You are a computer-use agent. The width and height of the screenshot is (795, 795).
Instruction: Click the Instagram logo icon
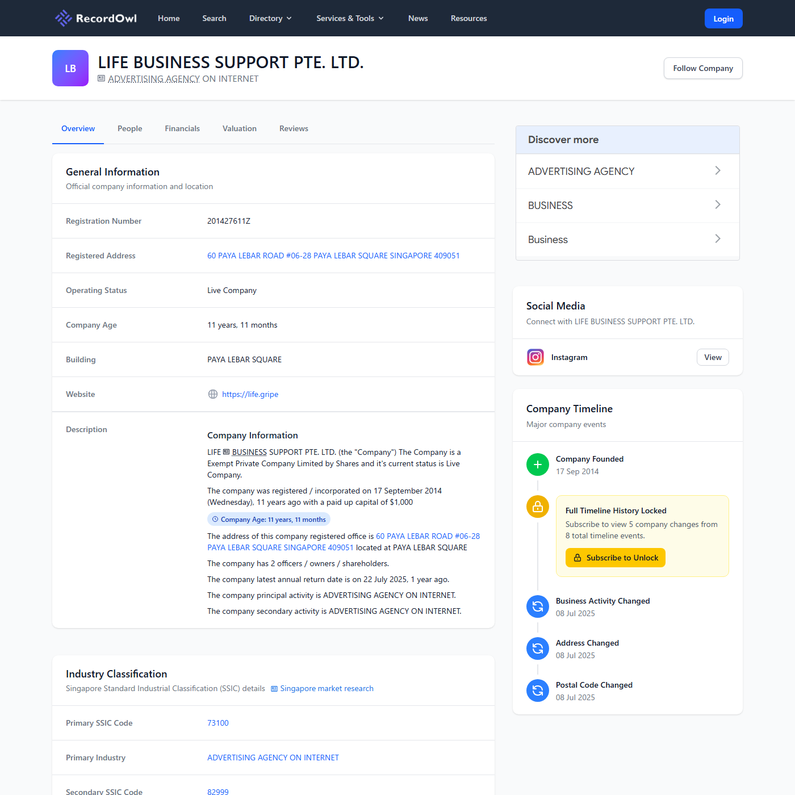pyautogui.click(x=535, y=357)
